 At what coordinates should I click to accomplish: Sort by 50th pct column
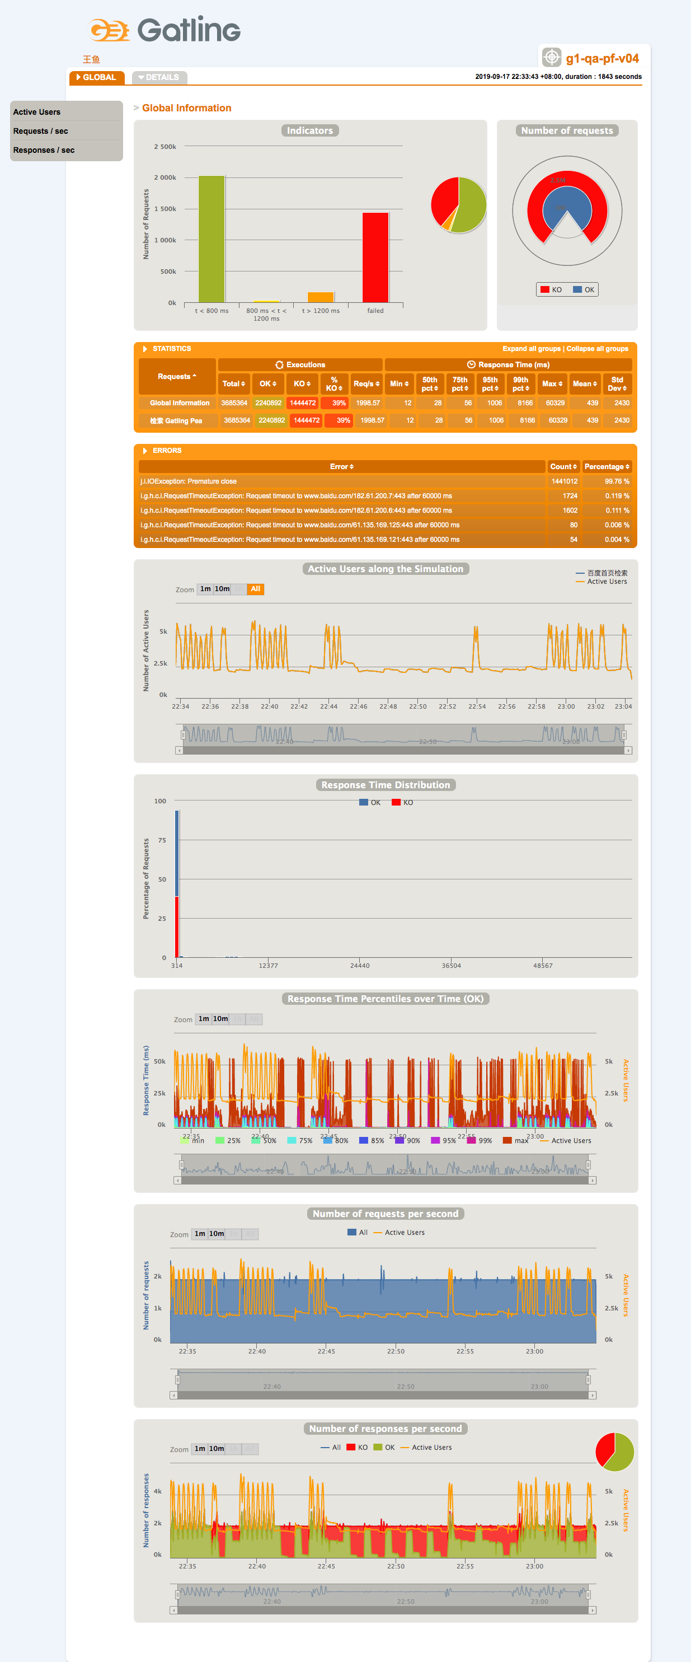[x=430, y=384]
